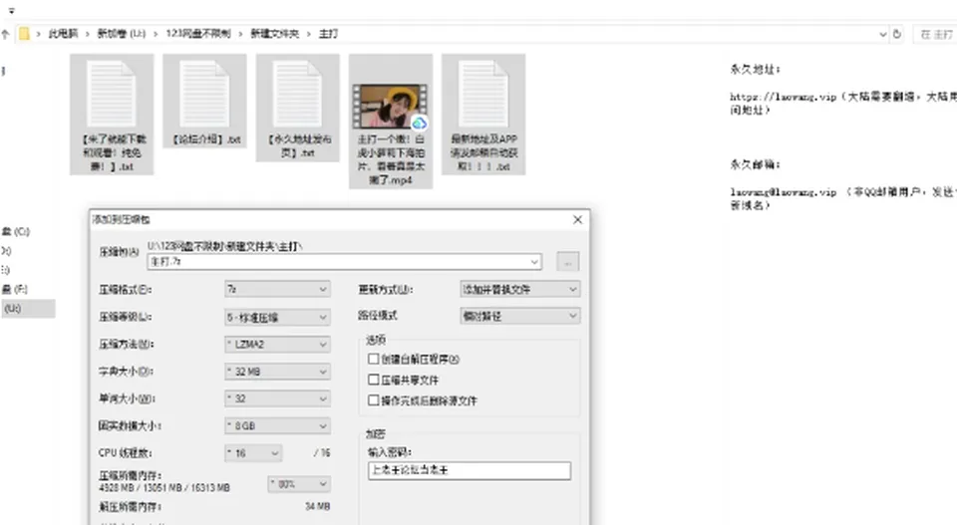The image size is (957, 525).
Task: Click the Explorer up-arrow navigation icon
Action: coord(6,34)
